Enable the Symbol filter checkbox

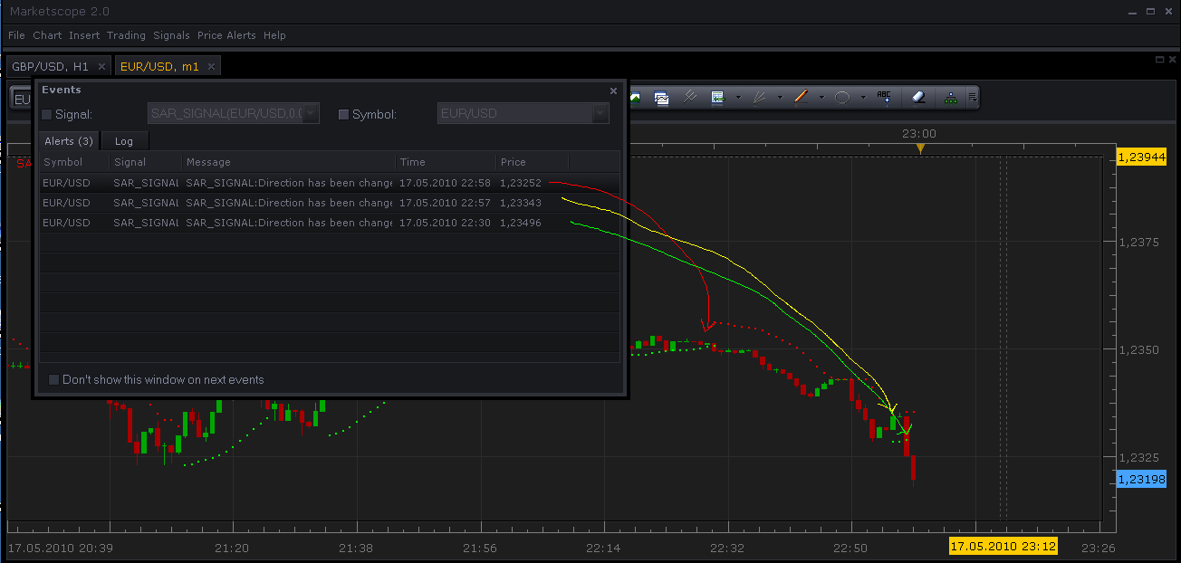tap(343, 115)
